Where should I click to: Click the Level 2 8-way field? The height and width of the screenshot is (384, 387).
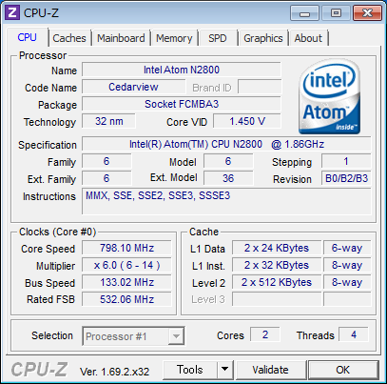click(x=347, y=282)
